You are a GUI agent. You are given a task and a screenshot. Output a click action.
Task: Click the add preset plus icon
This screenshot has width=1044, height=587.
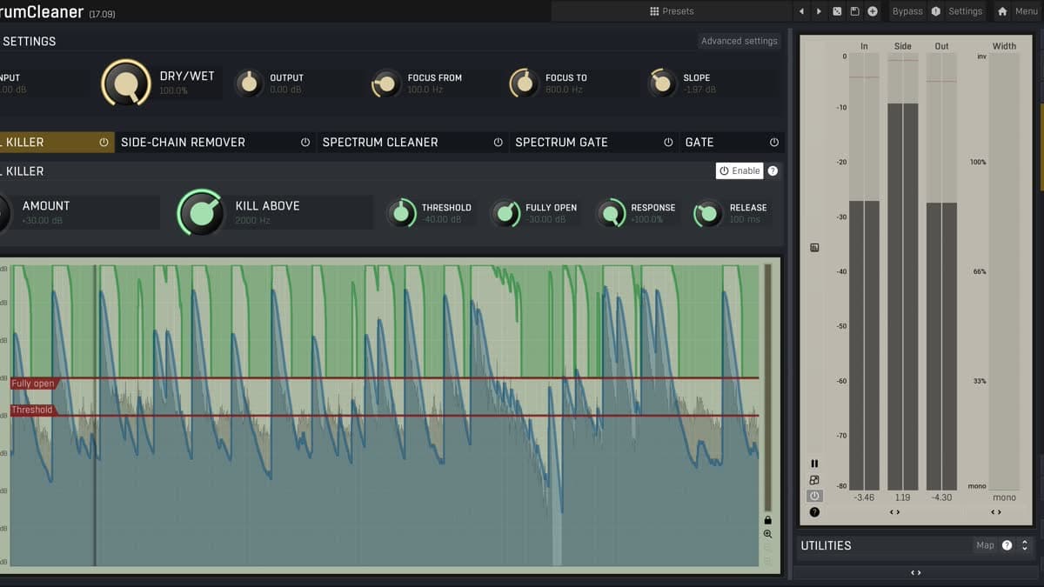(873, 11)
